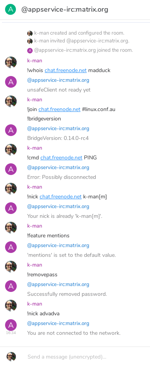
Task: Open chat.freenode.net link in !whois message
Action: pyautogui.click(x=66, y=70)
